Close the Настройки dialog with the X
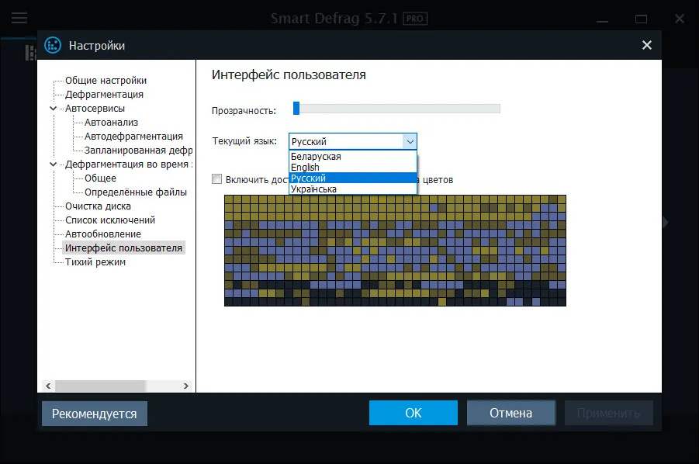This screenshot has width=699, height=464. click(646, 45)
